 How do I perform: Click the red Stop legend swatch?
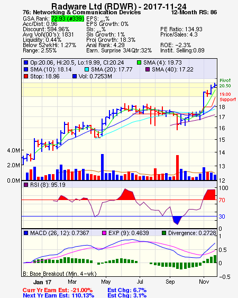[26, 76]
